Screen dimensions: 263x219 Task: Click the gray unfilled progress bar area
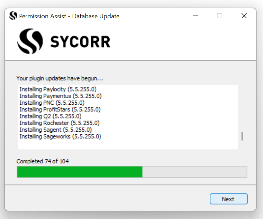pos(194,172)
